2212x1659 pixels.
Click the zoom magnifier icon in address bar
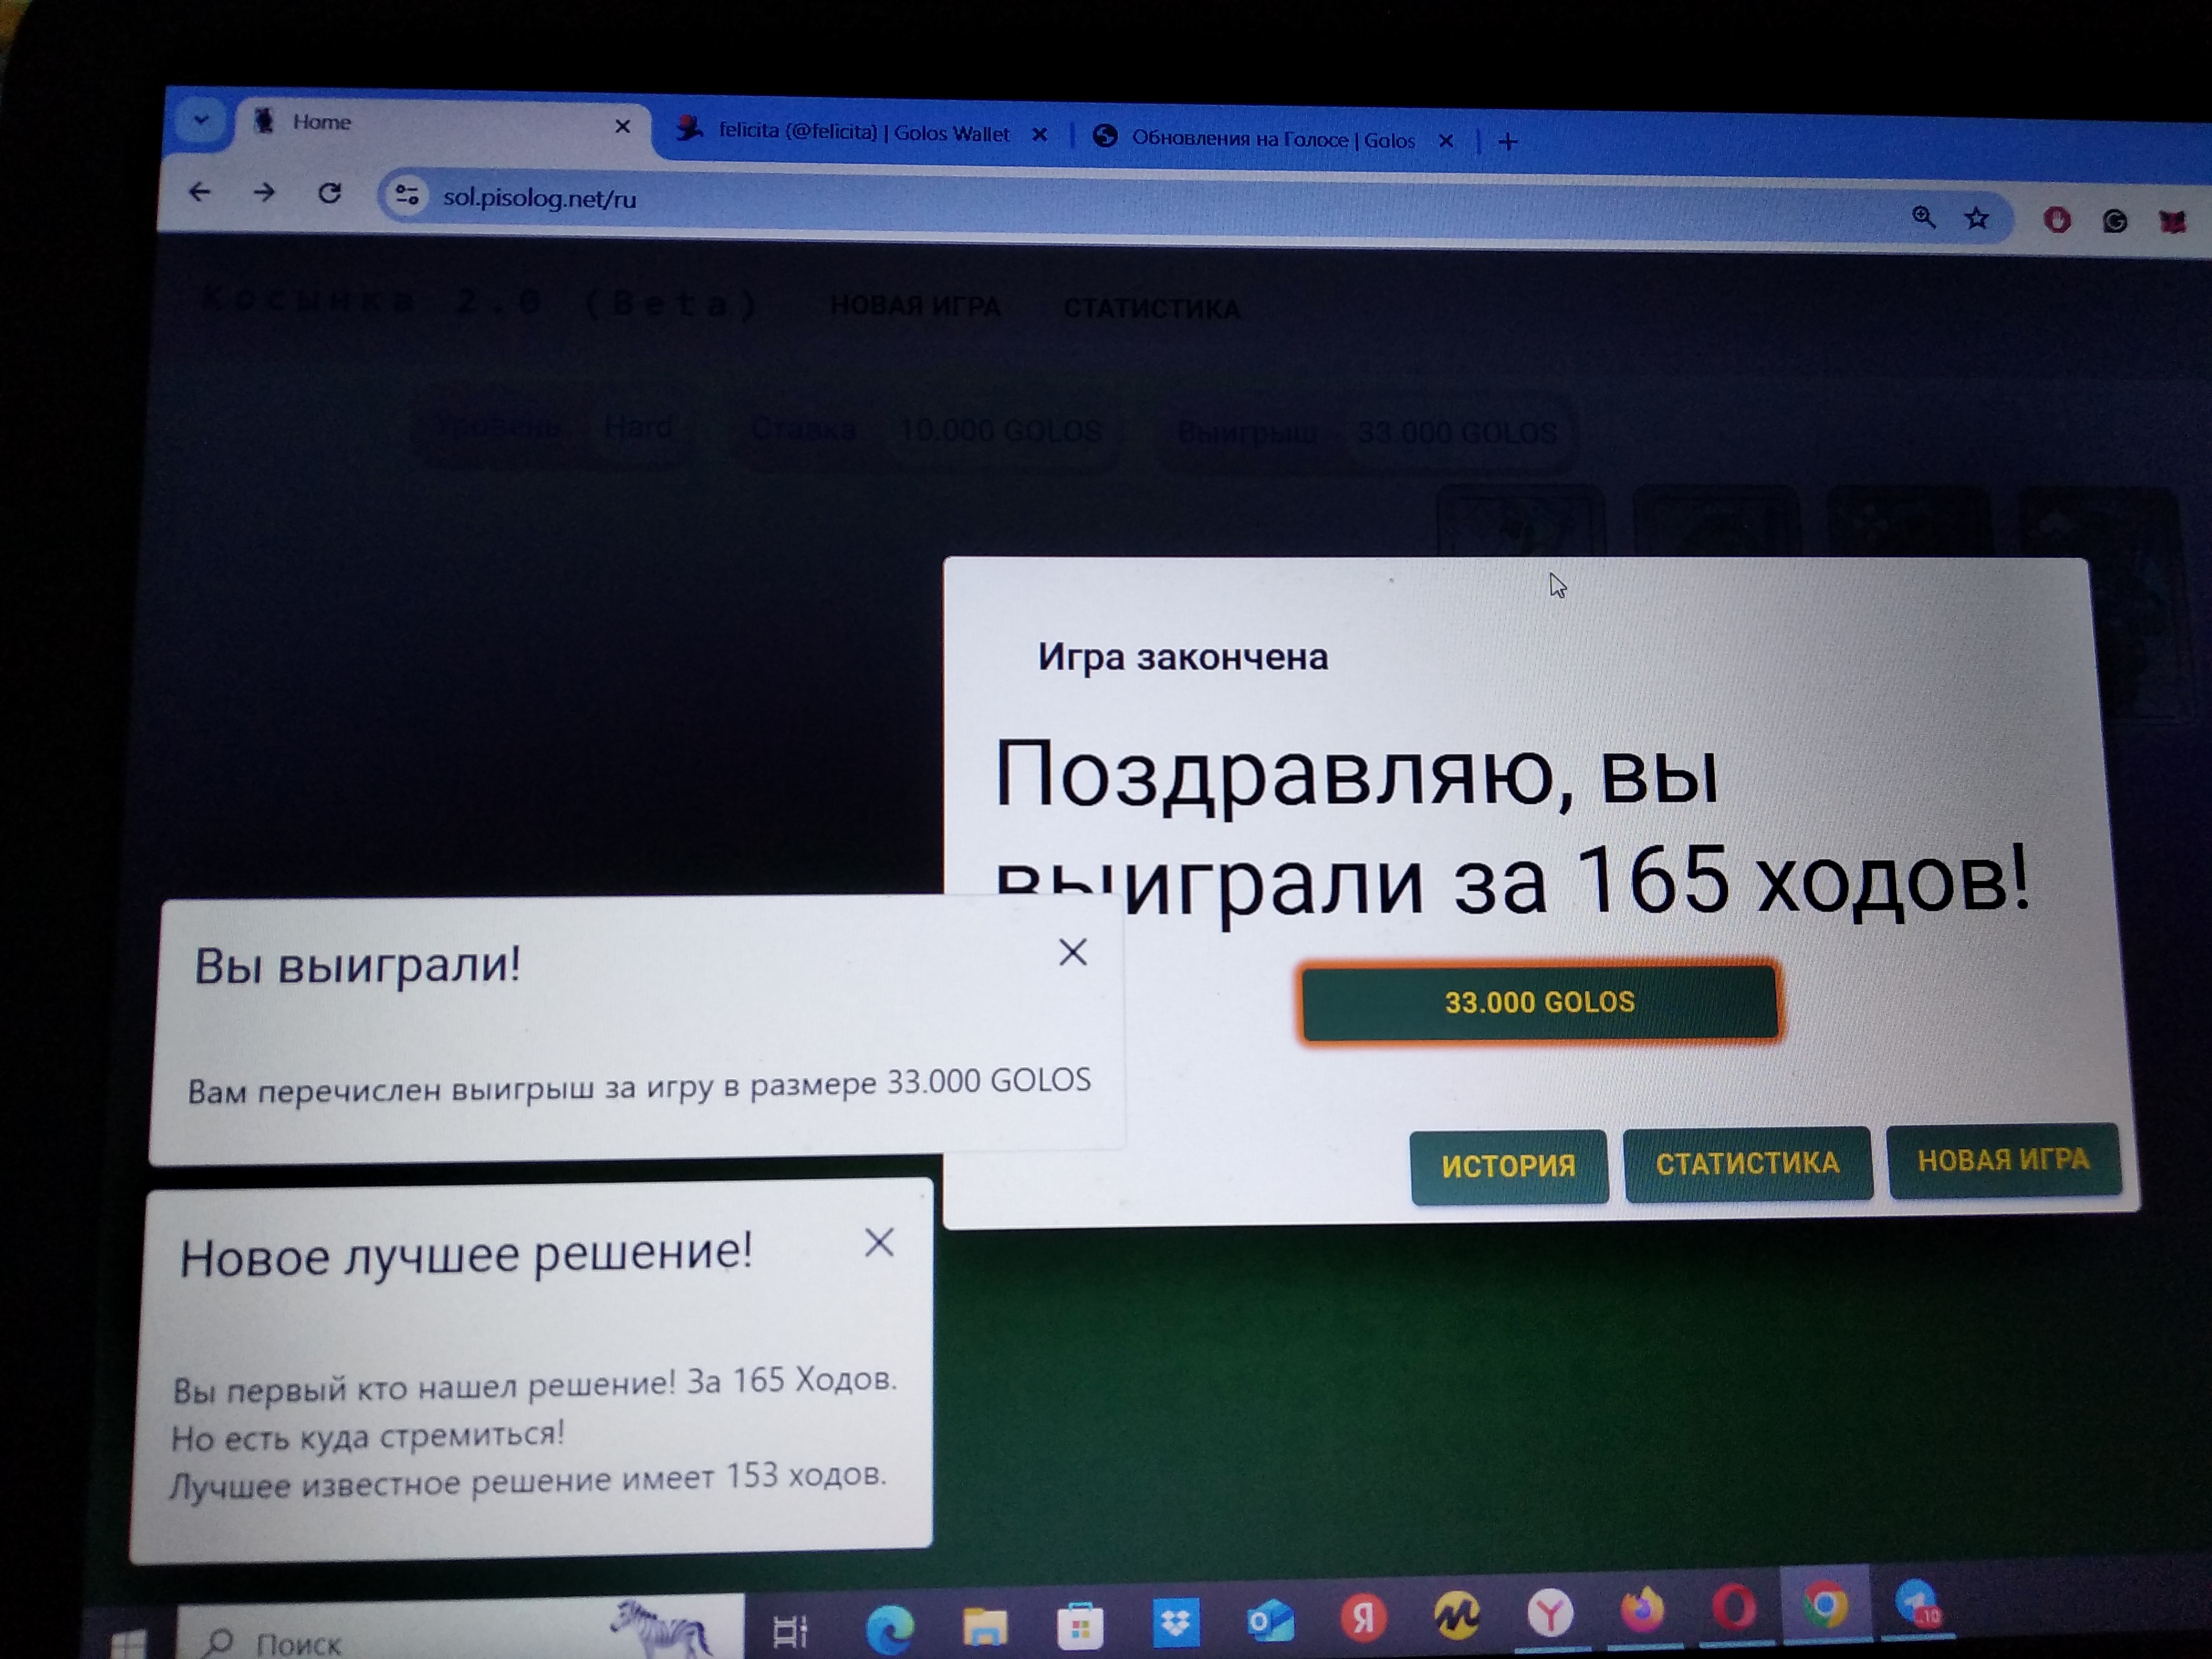tap(1922, 216)
